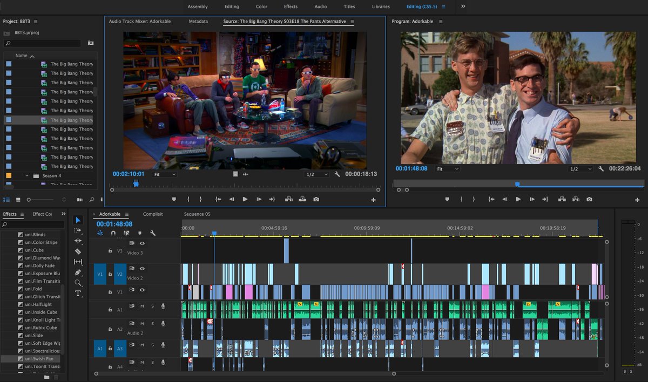648x382 pixels.
Task: Open Source Monitor 1/2 resolution dropdown
Action: pos(317,174)
